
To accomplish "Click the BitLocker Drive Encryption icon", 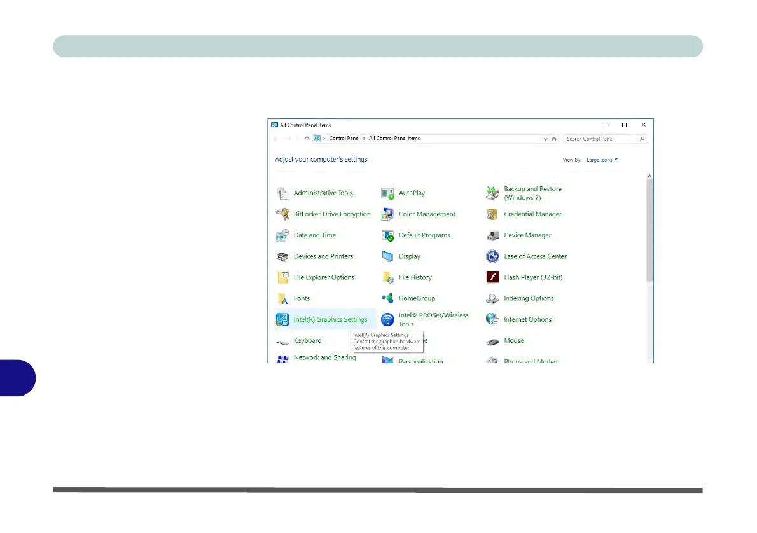I will [x=283, y=214].
